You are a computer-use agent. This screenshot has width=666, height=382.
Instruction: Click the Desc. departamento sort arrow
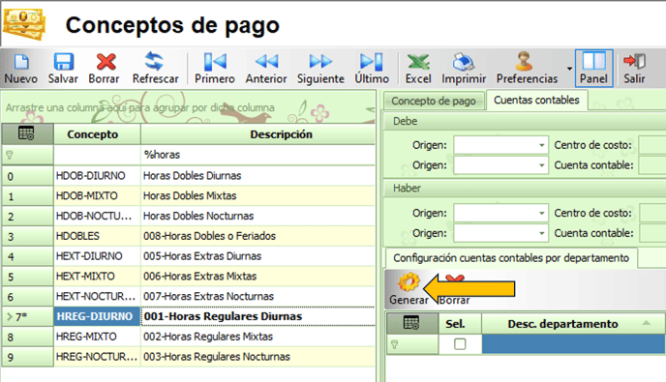pos(646,323)
